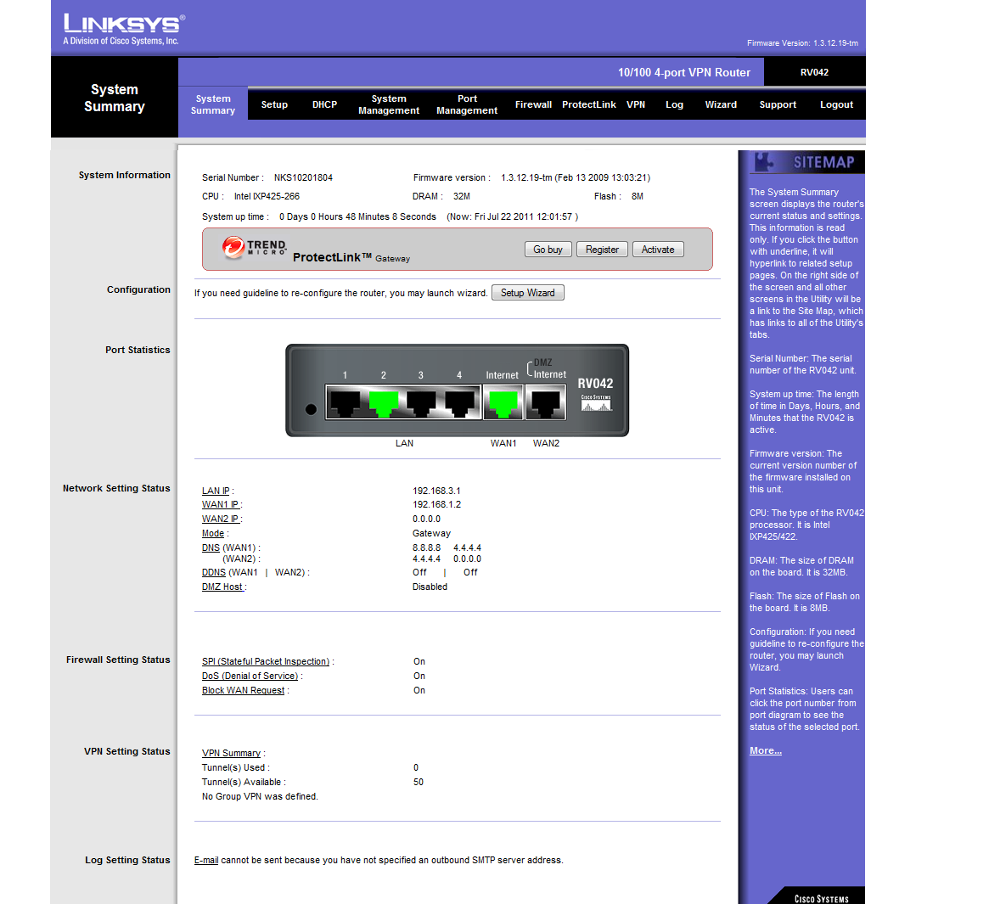Open the Support tab
This screenshot has width=989, height=904.
pos(778,104)
